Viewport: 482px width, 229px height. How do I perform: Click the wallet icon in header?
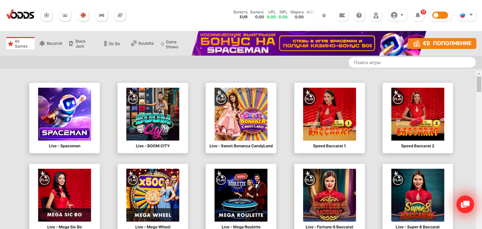(x=342, y=15)
